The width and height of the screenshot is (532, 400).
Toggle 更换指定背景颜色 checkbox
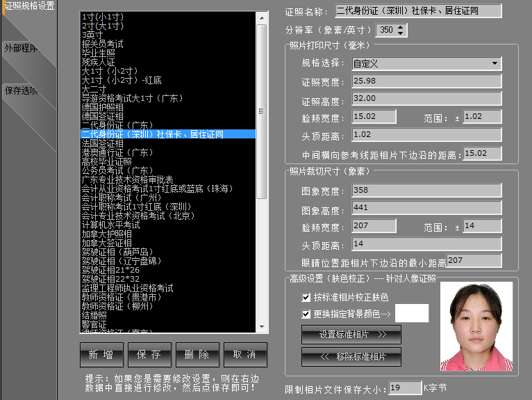pyautogui.click(x=306, y=314)
